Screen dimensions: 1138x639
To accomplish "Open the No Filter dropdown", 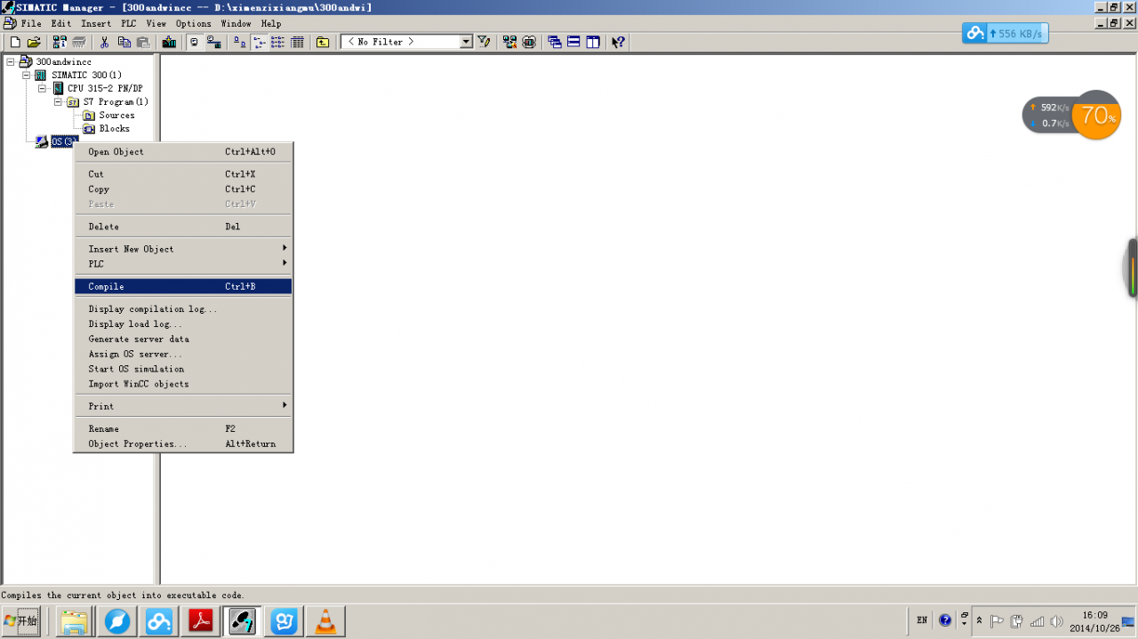I will pyautogui.click(x=466, y=42).
